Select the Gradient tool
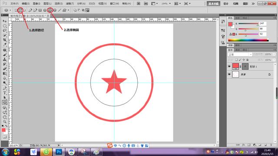This screenshot has width=278, height=156. click(x=5, y=73)
